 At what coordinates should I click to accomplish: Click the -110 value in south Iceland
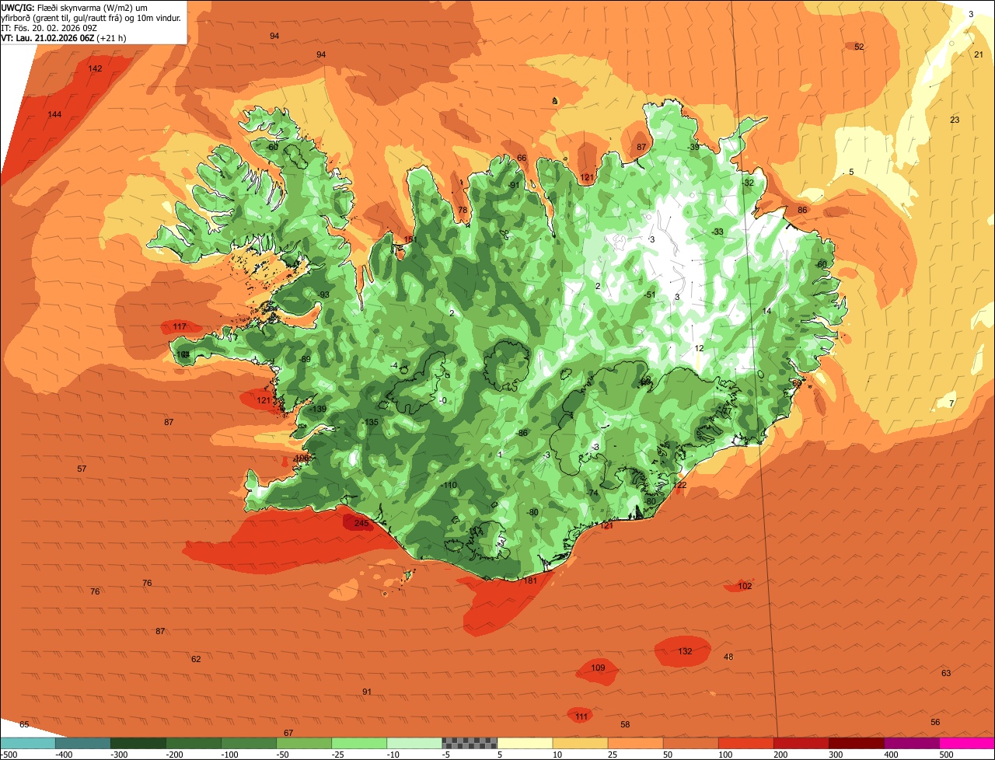click(x=449, y=485)
